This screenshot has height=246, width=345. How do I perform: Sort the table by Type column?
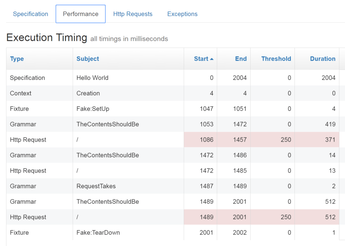(17, 58)
